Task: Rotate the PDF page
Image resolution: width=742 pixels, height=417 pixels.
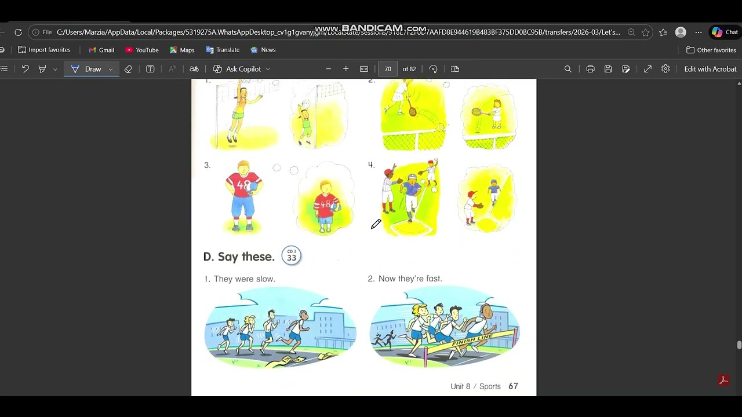Action: (433, 69)
